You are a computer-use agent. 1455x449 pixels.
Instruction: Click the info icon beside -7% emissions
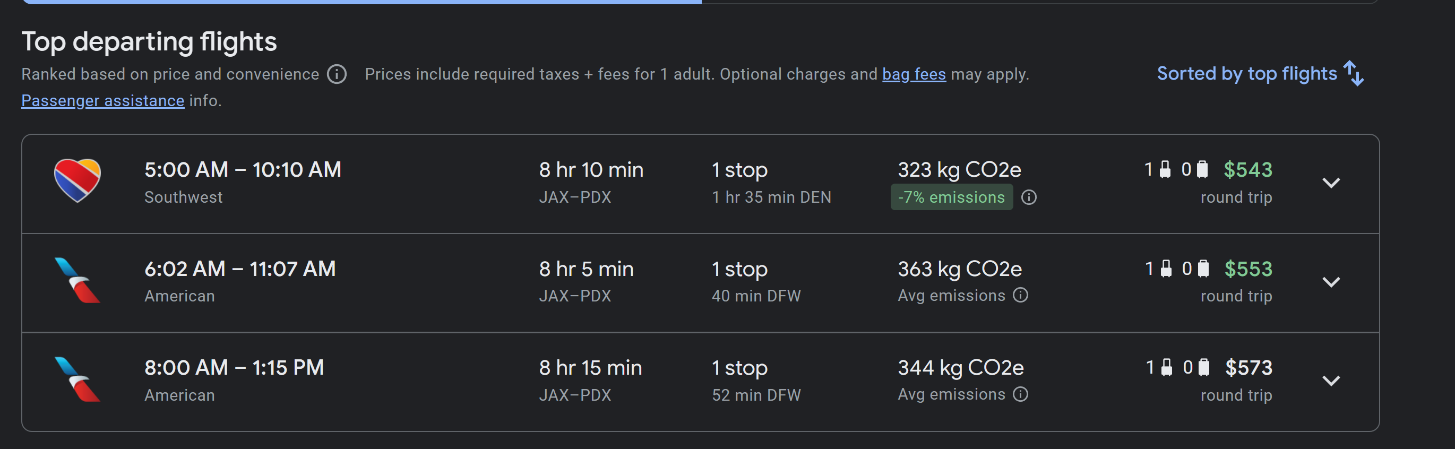tap(1029, 197)
